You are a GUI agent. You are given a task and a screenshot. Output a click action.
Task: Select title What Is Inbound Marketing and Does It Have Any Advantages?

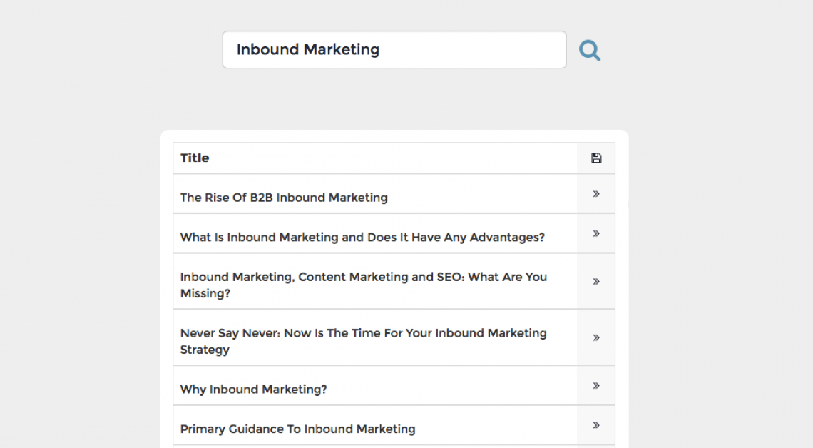(x=362, y=238)
